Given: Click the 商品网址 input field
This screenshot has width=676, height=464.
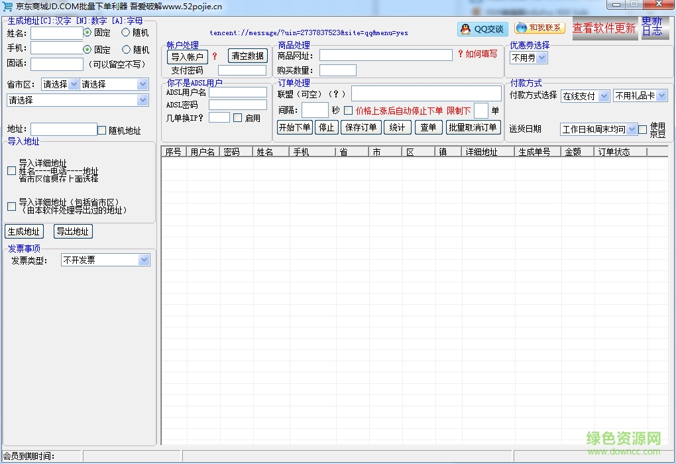Looking at the screenshot, I should [386, 56].
